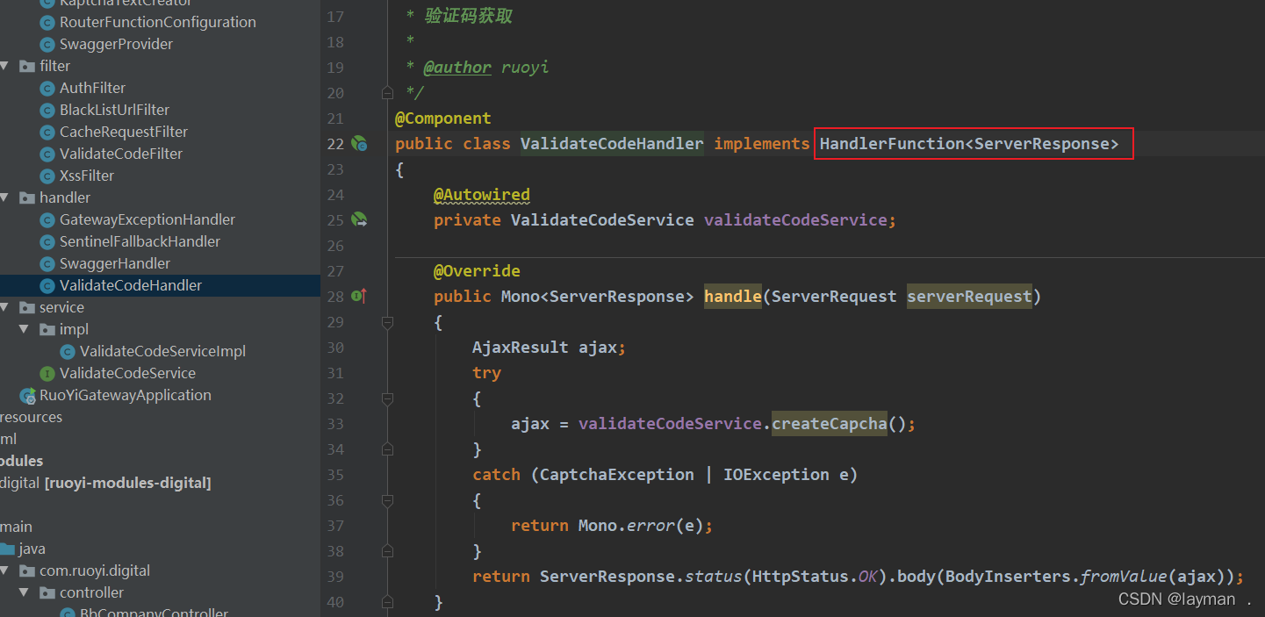Click the createCapcha method call
1265x617 pixels.
[x=830, y=423]
